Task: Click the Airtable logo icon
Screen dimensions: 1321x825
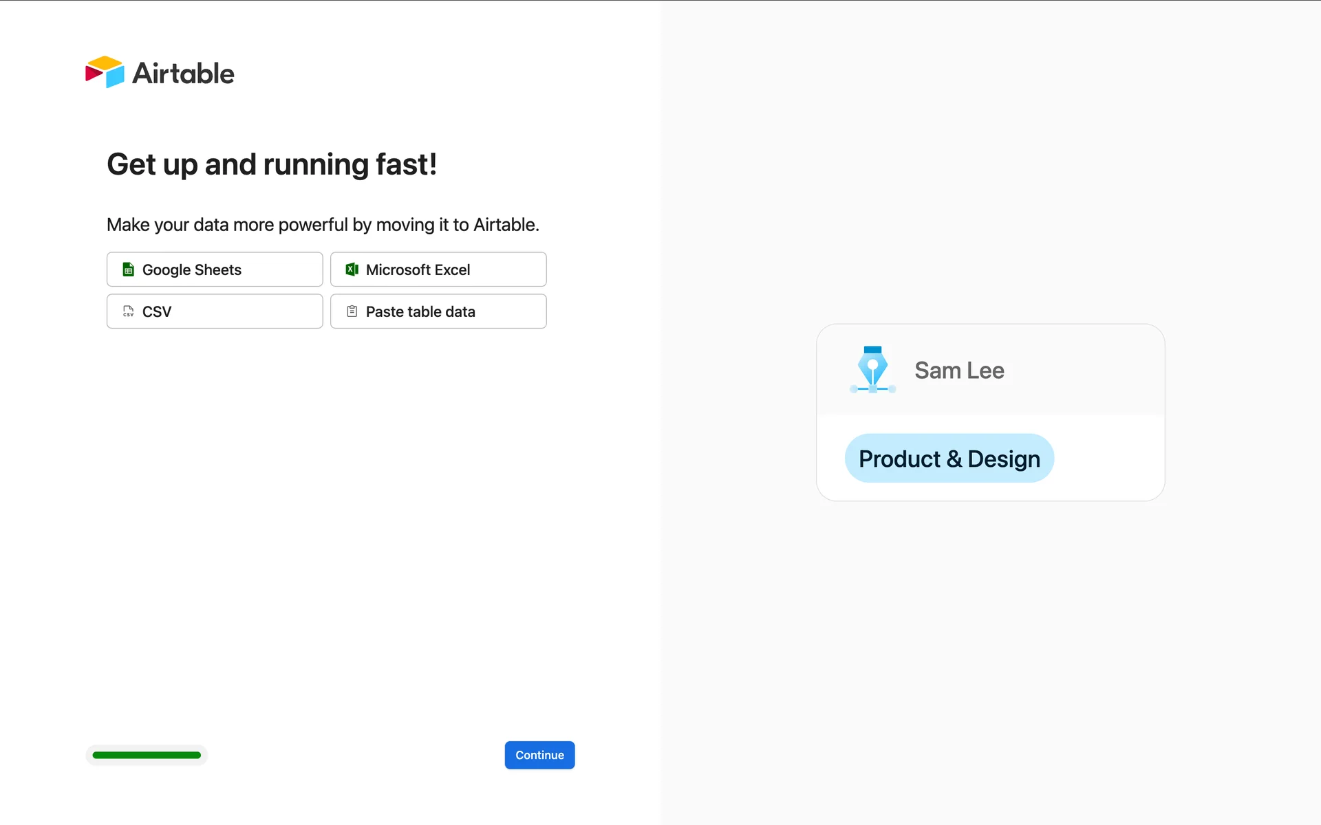Action: [x=105, y=72]
